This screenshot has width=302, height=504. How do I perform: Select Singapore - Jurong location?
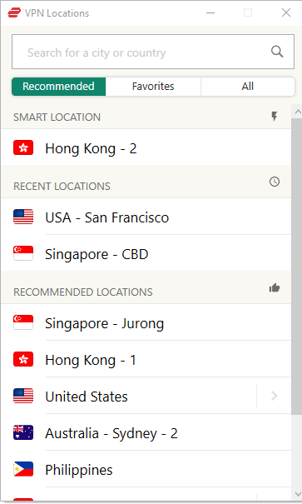click(146, 322)
